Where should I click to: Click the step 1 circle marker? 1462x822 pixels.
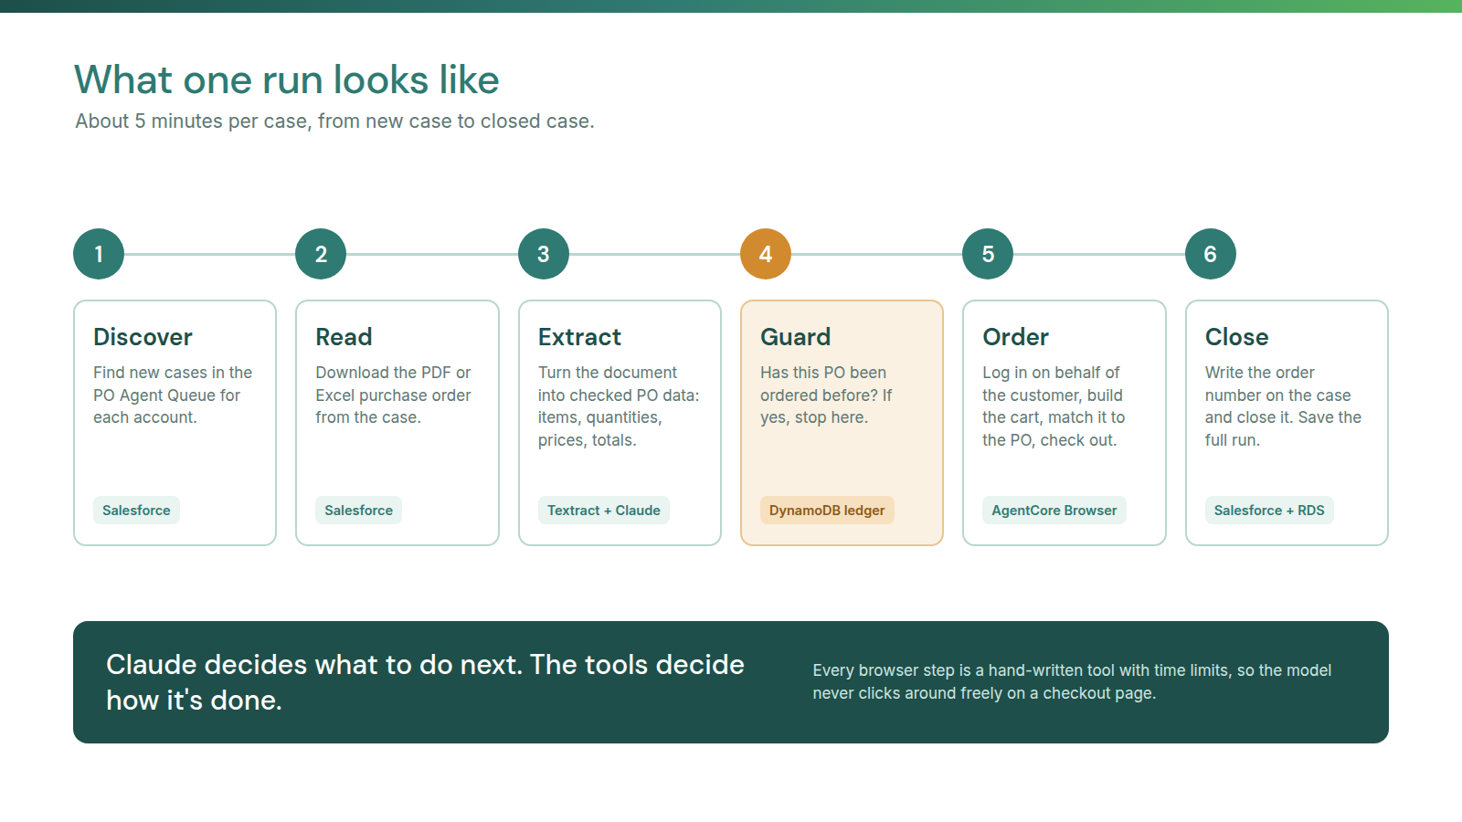99,254
